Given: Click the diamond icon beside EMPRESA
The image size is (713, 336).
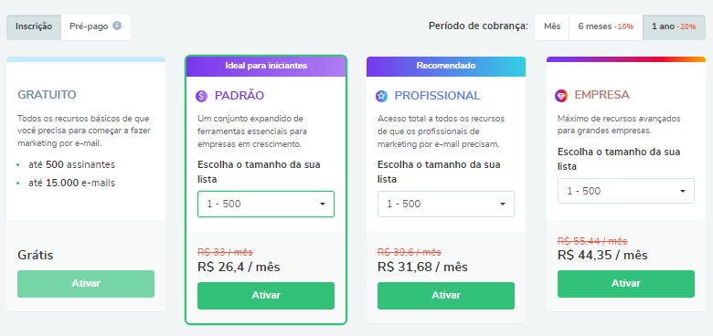Looking at the screenshot, I should (x=561, y=95).
